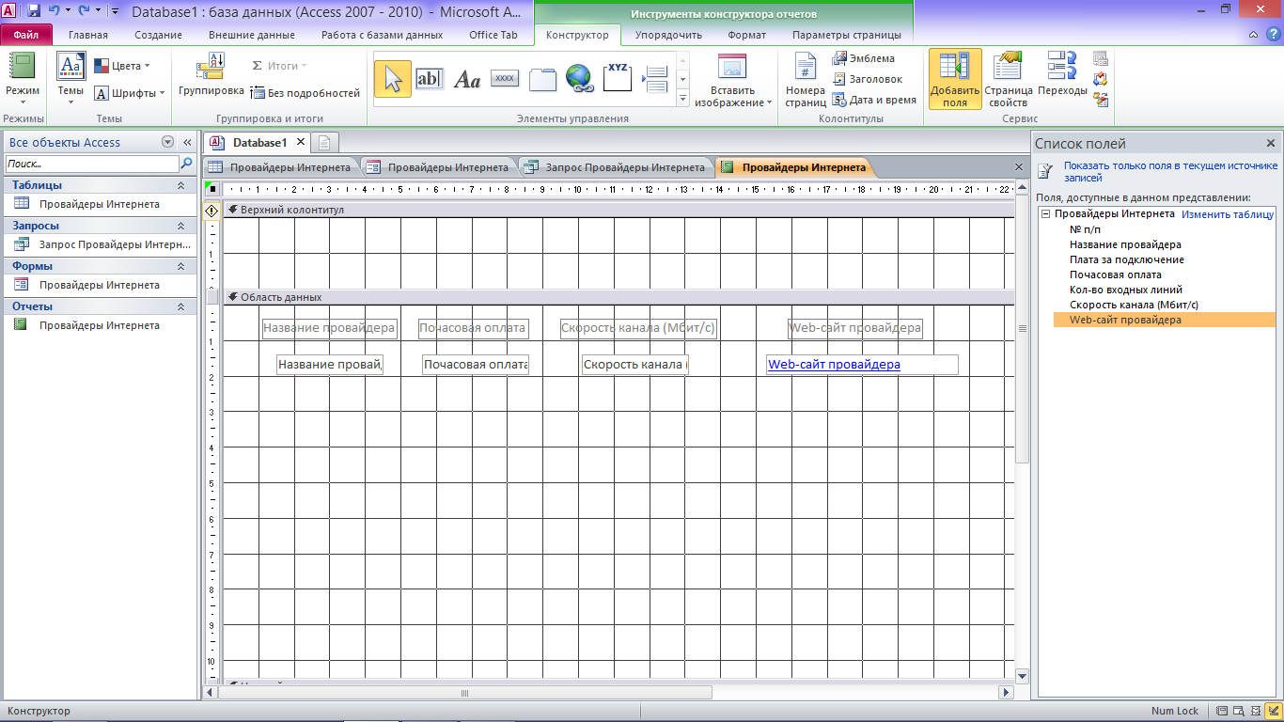Insert Дата и время
1284x722 pixels.
click(874, 100)
